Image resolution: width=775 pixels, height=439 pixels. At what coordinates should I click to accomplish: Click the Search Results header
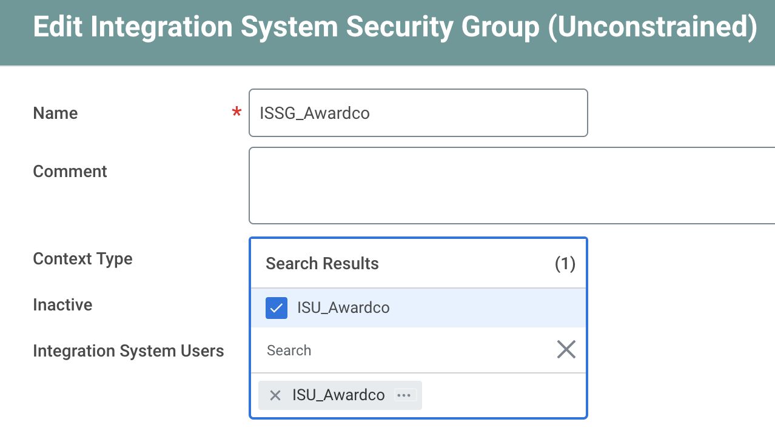[322, 264]
